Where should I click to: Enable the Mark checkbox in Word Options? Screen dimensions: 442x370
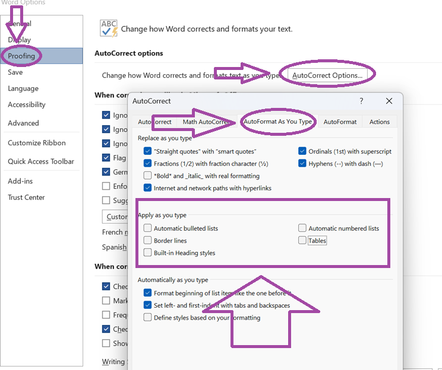106,301
